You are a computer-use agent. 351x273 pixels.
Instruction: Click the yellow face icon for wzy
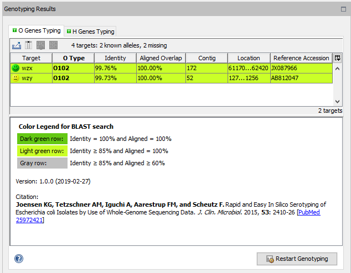pyautogui.click(x=16, y=78)
